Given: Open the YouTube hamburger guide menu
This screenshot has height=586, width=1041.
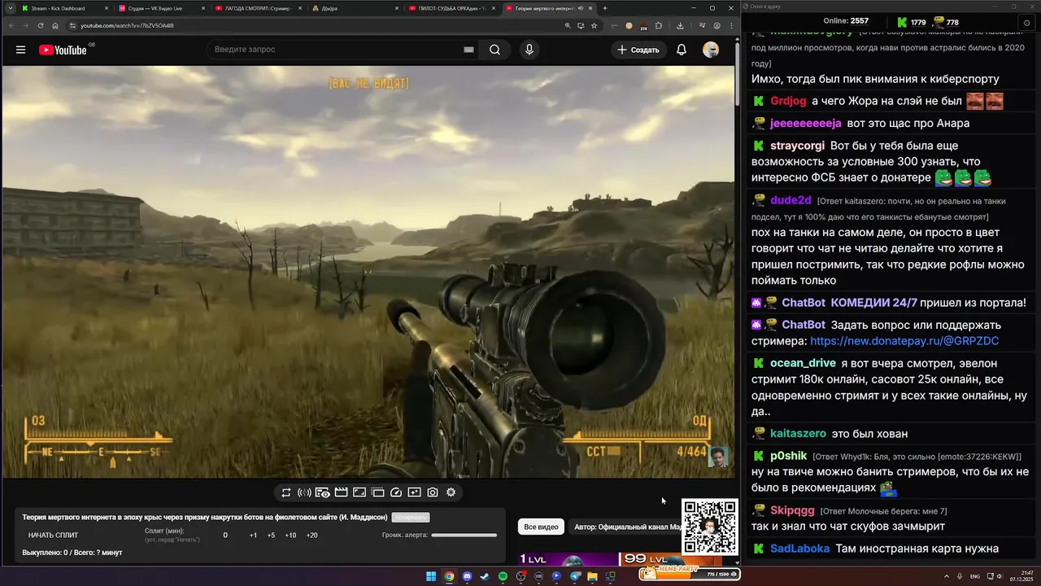Looking at the screenshot, I should click(x=20, y=50).
